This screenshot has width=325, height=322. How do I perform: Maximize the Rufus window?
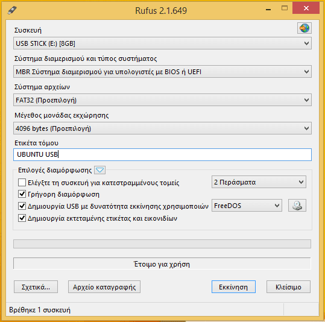[x=285, y=8]
